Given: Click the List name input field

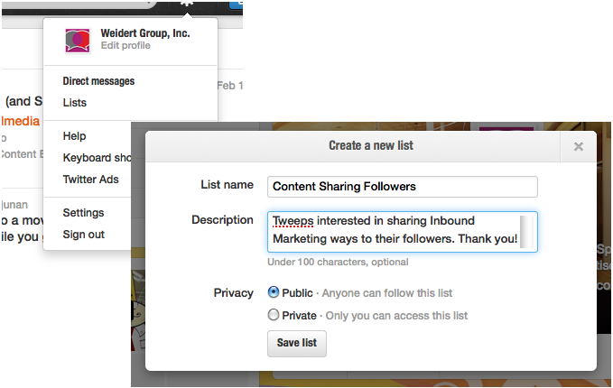Looking at the screenshot, I should click(x=403, y=187).
